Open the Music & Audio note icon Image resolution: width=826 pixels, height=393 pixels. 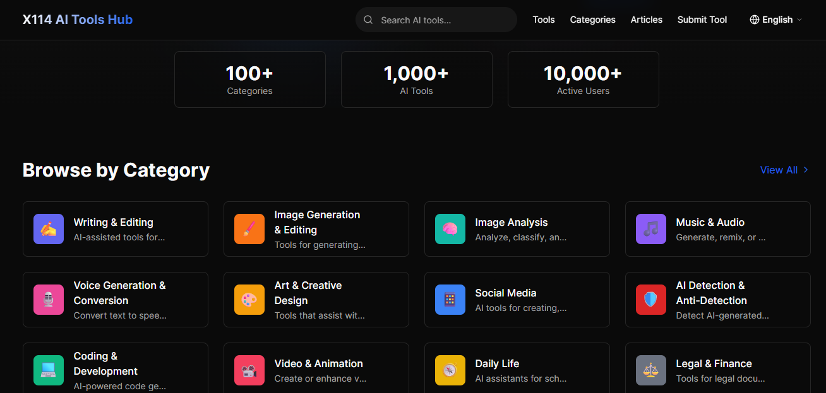point(651,229)
